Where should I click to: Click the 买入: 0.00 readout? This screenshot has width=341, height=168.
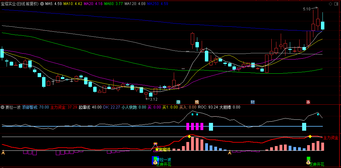point(188,107)
